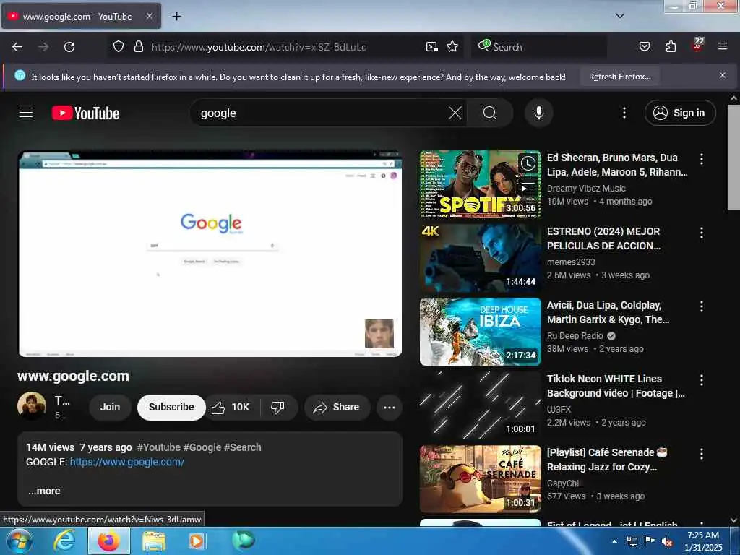The height and width of the screenshot is (555, 740).
Task: Open menu for ESTRENO (2024) video
Action: (x=701, y=233)
